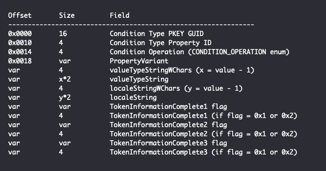Click the y*2 size value
This screenshot has width=326, height=171.
[x=65, y=98]
